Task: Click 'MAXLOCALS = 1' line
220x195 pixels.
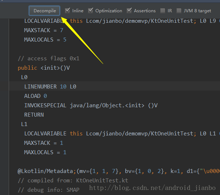Action: 45,152
